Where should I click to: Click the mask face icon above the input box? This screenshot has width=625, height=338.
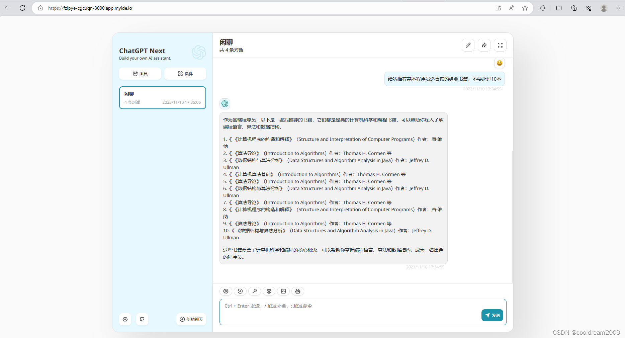coord(269,291)
